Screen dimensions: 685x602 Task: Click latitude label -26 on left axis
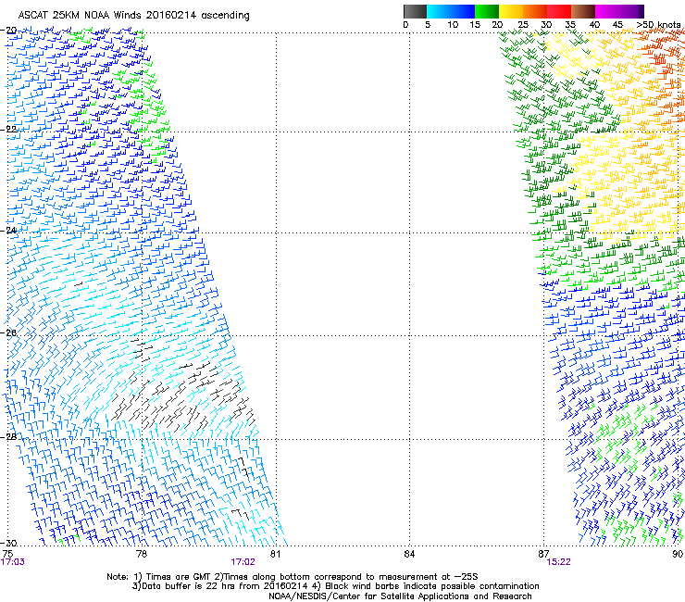(x=8, y=333)
